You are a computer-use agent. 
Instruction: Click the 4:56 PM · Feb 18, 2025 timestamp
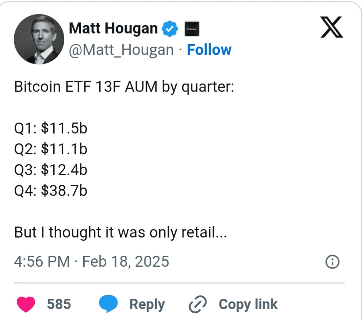92,261
